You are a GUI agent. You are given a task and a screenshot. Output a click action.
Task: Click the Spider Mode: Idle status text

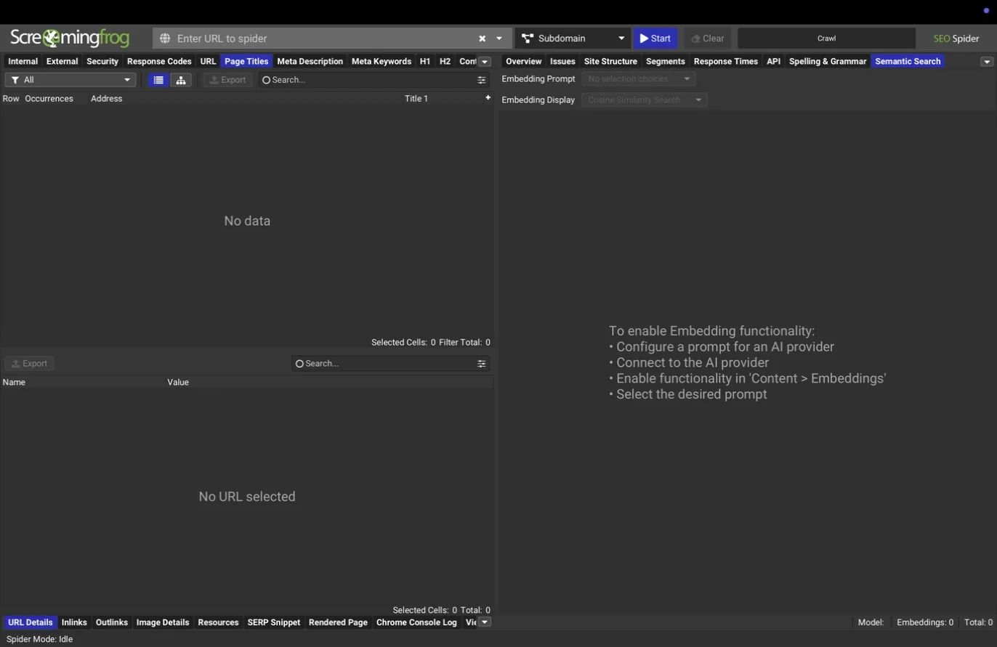(39, 639)
